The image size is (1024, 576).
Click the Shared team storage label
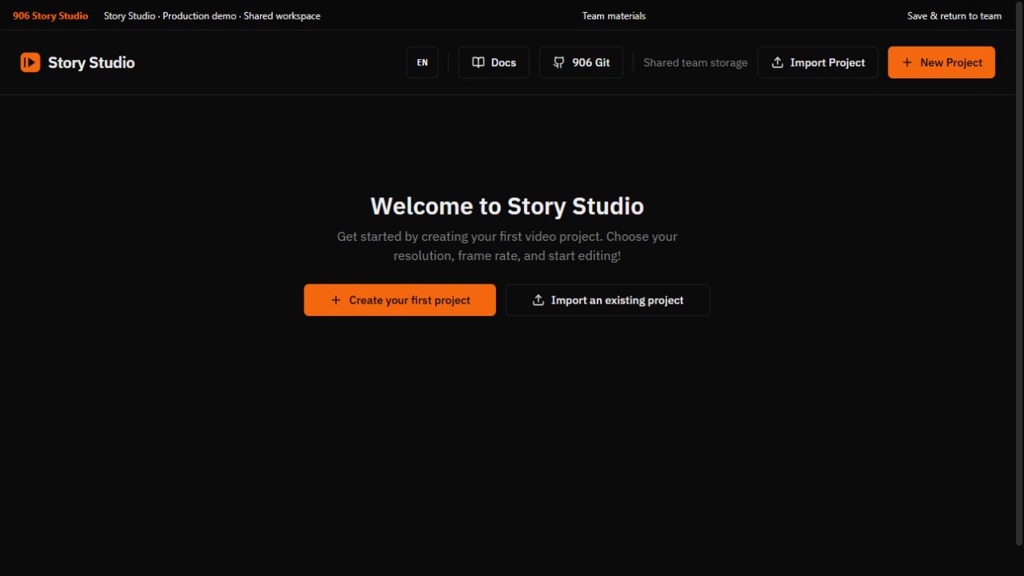(695, 62)
